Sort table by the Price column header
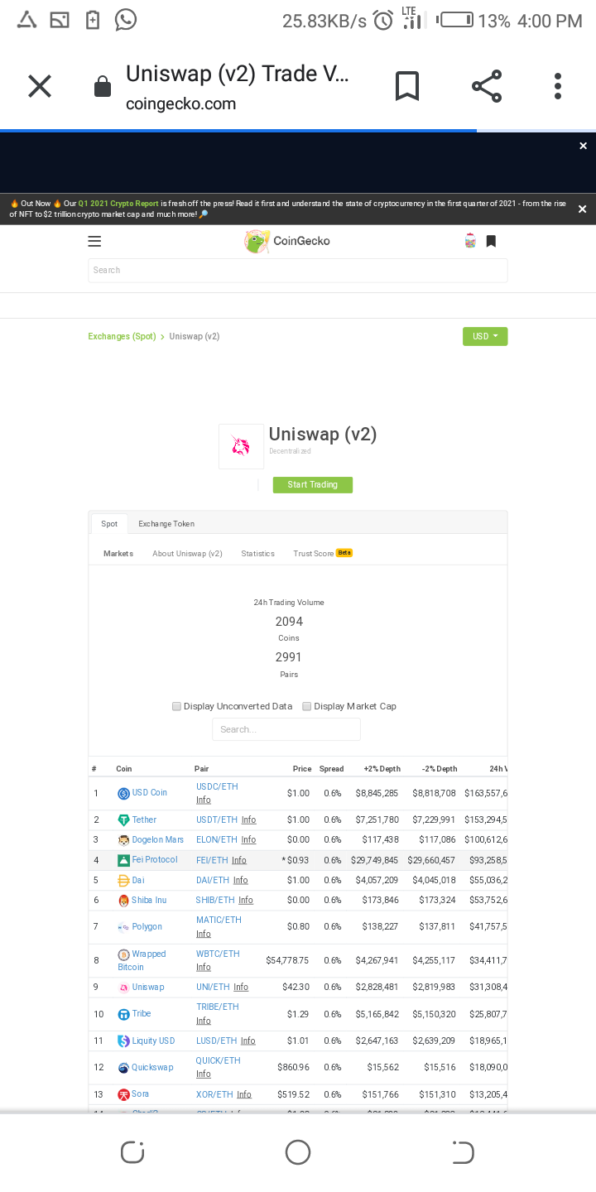The image size is (596, 1192). click(x=302, y=769)
